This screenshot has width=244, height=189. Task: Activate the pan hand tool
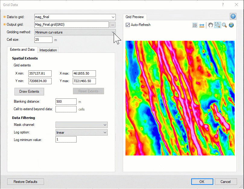pyautogui.click(x=211, y=25)
